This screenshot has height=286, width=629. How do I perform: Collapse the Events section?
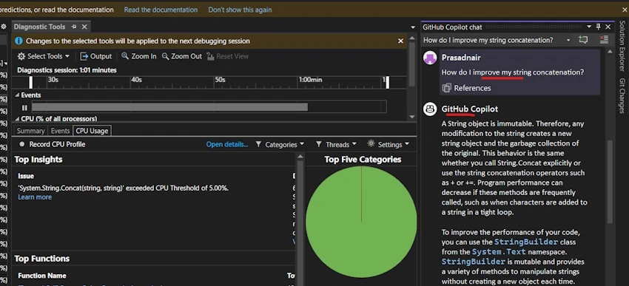(17, 95)
